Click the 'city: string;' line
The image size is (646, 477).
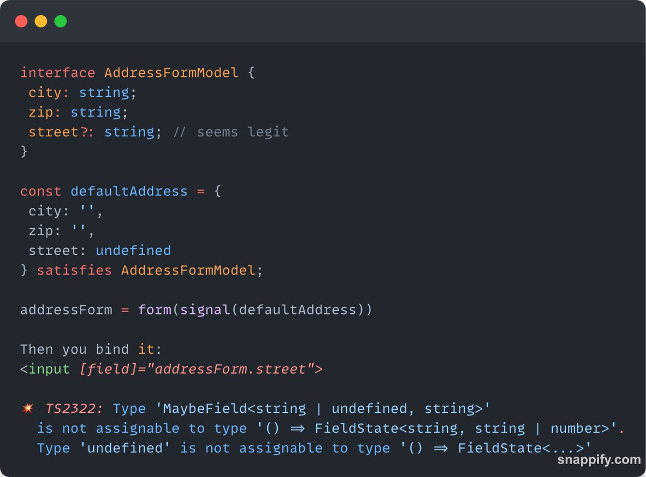coord(83,93)
